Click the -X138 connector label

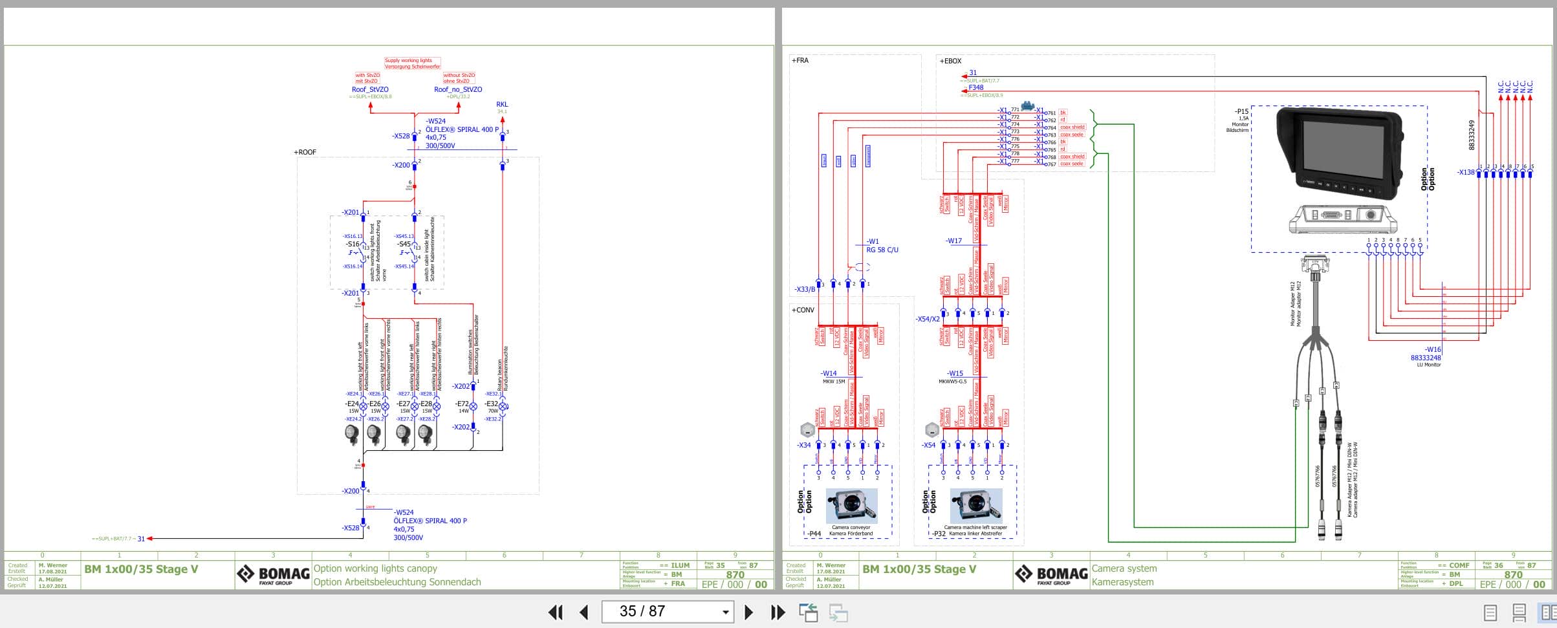(x=1466, y=172)
